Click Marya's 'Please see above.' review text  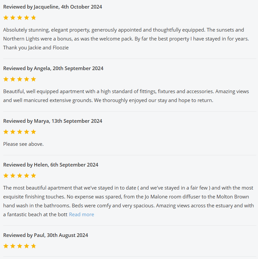(23, 144)
